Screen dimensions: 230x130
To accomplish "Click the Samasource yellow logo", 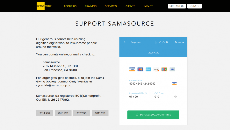I will tap(44, 6).
